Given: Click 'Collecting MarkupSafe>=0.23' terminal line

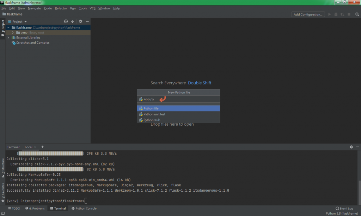Looking at the screenshot, I should coord(33,174).
